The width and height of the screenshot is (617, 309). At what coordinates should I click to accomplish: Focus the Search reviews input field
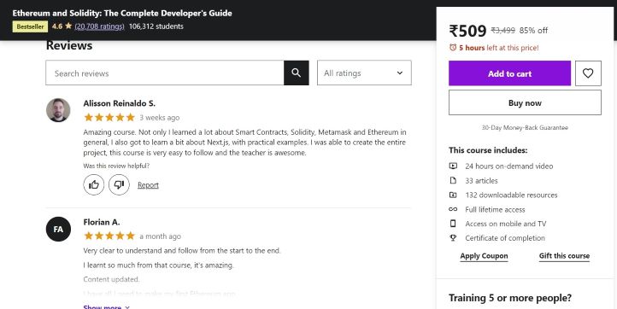[x=165, y=73]
